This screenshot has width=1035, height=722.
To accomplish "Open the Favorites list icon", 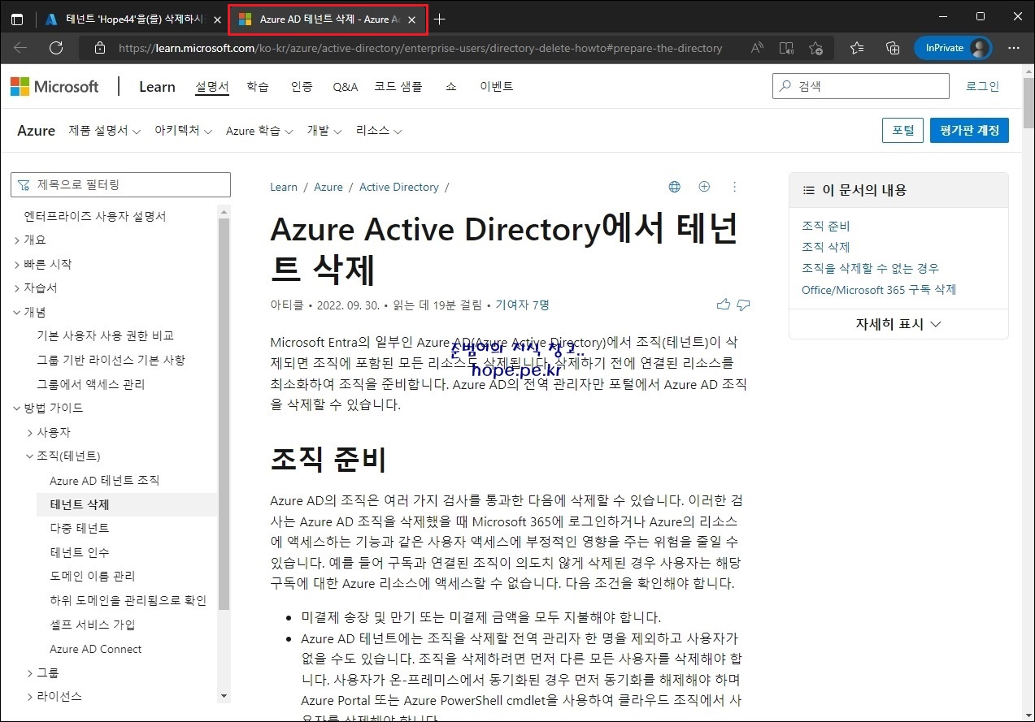I will pyautogui.click(x=856, y=48).
